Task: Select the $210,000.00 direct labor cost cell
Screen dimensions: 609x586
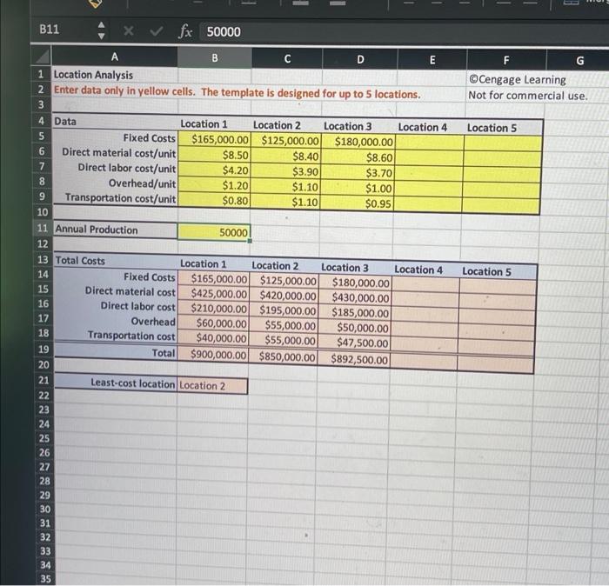Action: coord(213,309)
